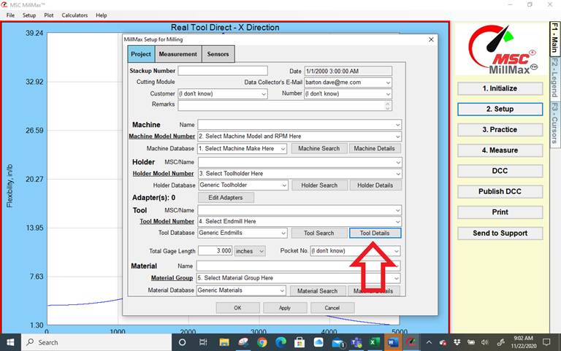Launch Microsoft Edge from the taskbar
561x351 pixels.
click(280, 342)
